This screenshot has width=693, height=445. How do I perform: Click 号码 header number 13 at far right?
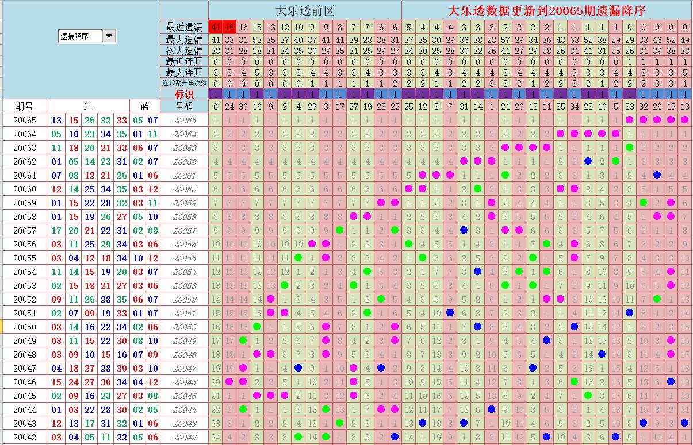684,106
